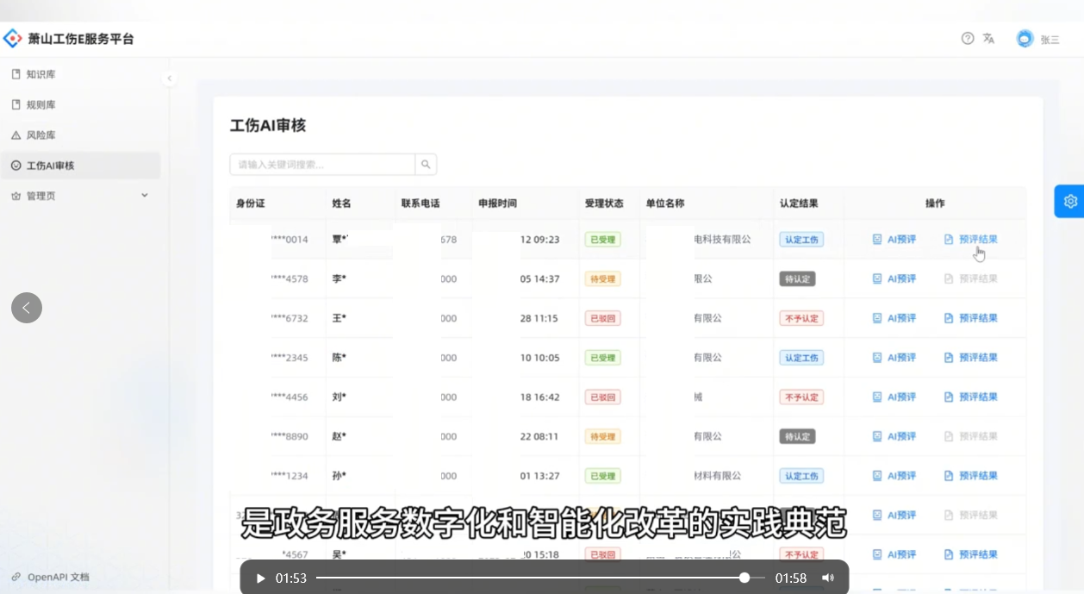Viewport: 1084px width, 594px height.
Task: Click the previous arrow circle button
Action: (27, 308)
